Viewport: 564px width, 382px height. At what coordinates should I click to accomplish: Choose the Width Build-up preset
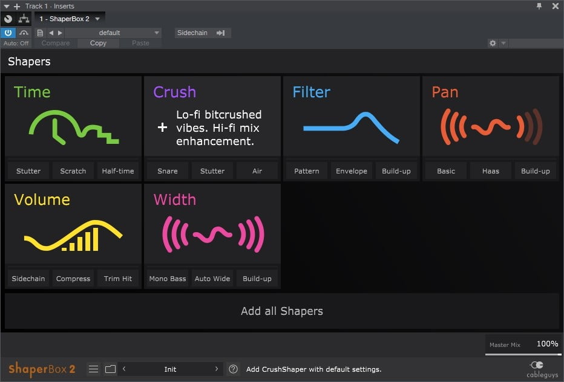(x=257, y=279)
